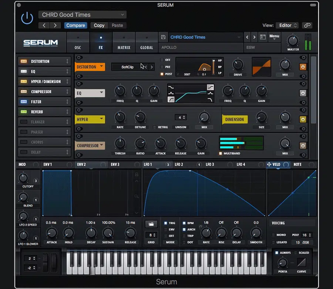The image size is (333, 289).
Task: Enable the Delay effect in rack
Action: point(24,152)
